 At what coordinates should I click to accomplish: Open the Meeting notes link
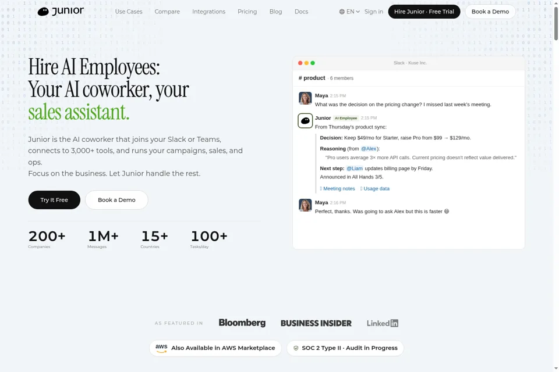point(338,189)
